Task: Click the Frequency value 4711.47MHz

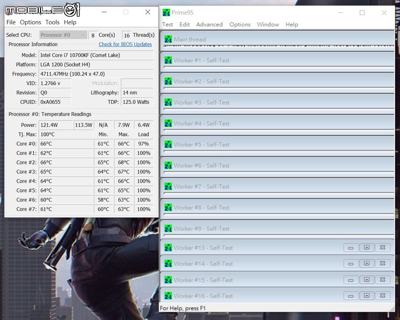Action: click(x=96, y=74)
